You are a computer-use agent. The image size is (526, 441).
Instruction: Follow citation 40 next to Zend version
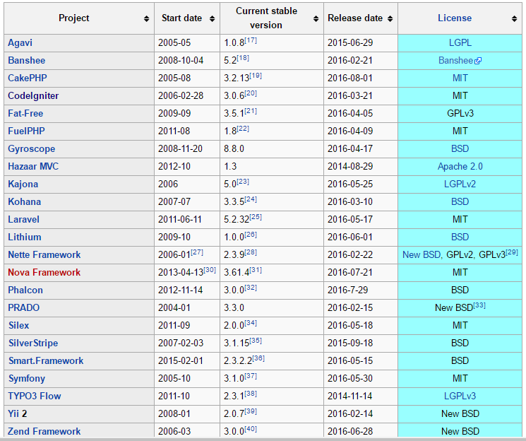[251, 429]
